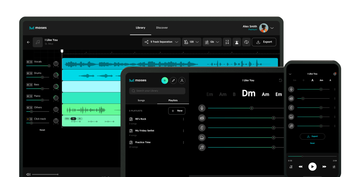This screenshot has height=177, width=345.
Task: Open the profile icon on tablet
Action: click(x=182, y=81)
